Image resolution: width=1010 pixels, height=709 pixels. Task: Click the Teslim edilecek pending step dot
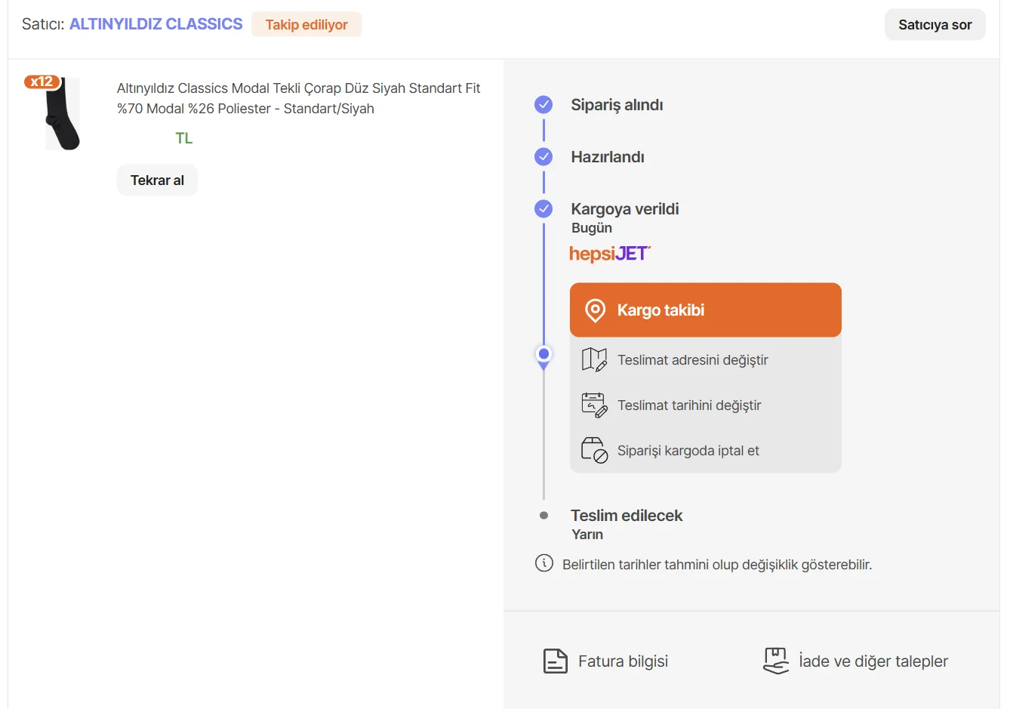543,516
